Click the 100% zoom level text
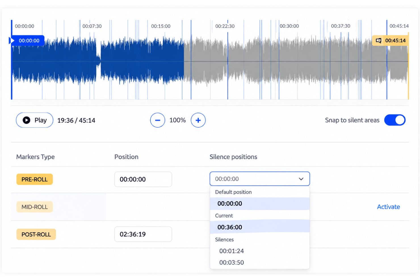The image size is (420, 280). coord(178,120)
